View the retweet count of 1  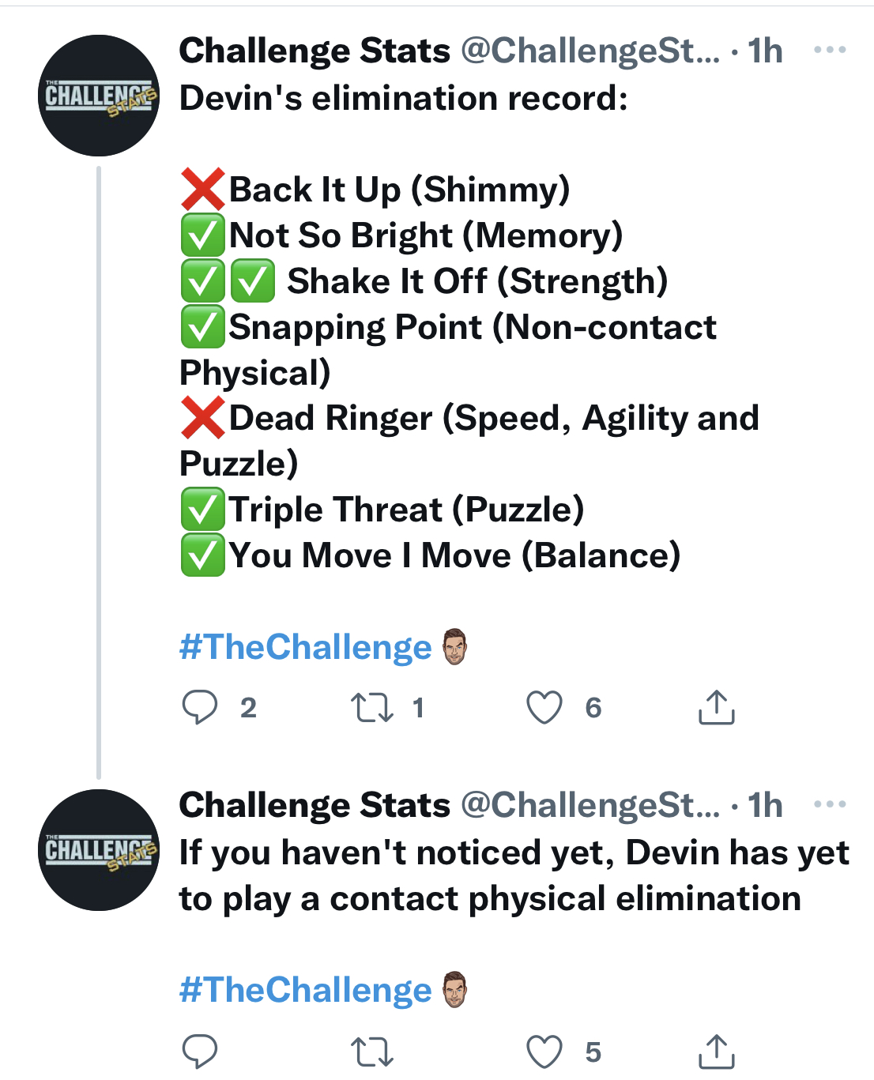point(418,708)
